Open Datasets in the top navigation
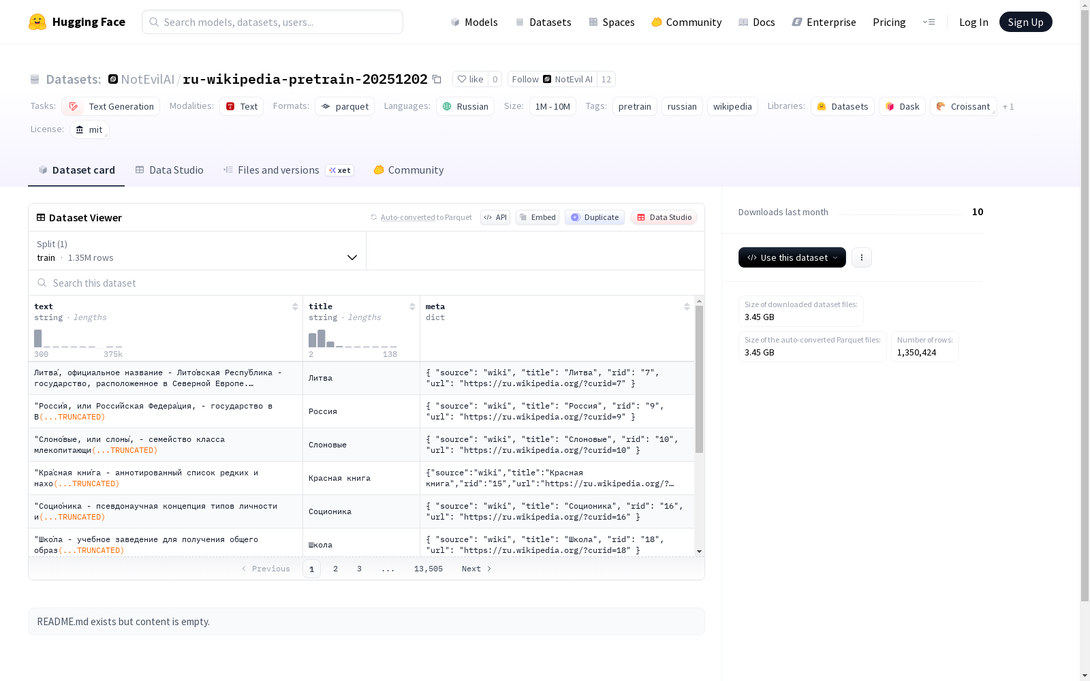1090x681 pixels. [x=543, y=22]
